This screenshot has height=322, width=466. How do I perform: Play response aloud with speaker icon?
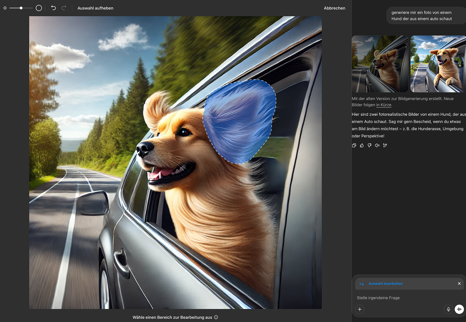tap(377, 145)
